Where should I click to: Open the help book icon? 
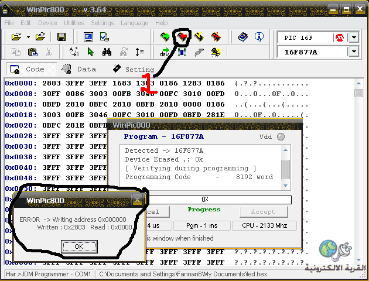click(x=243, y=37)
